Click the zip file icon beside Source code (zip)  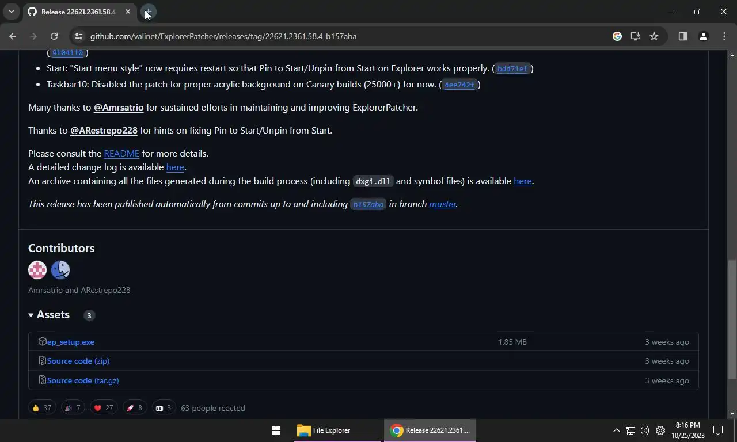[42, 361]
